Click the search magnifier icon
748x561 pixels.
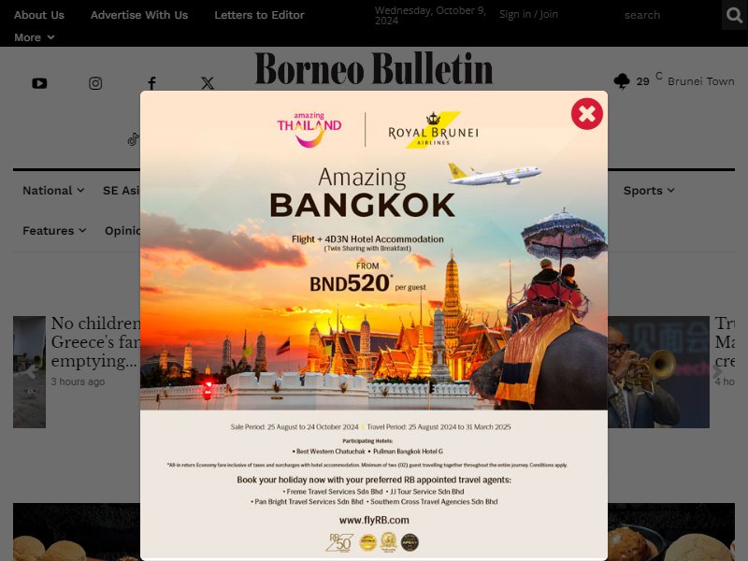734,15
